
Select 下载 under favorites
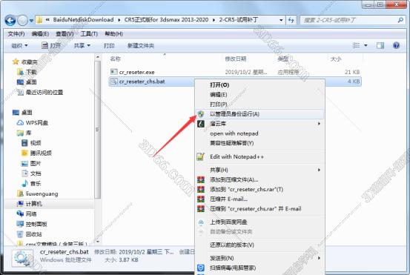(27, 72)
